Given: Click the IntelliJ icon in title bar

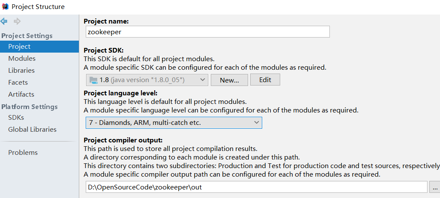Looking at the screenshot, I should coord(5,6).
